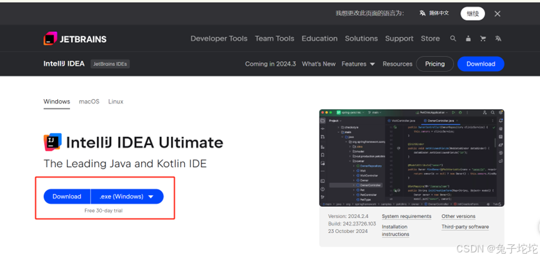Open the Installation instructions link
The width and height of the screenshot is (540, 258).
(395, 231)
